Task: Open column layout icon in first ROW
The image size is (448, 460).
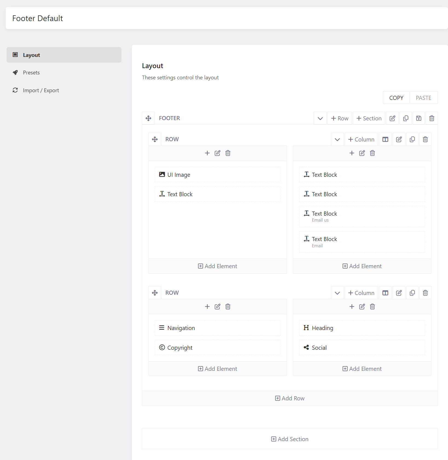Action: 385,139
